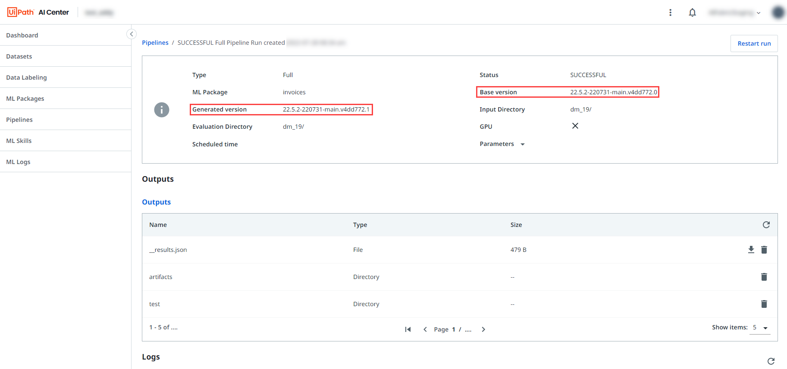Delete the artifacts directory

point(764,277)
